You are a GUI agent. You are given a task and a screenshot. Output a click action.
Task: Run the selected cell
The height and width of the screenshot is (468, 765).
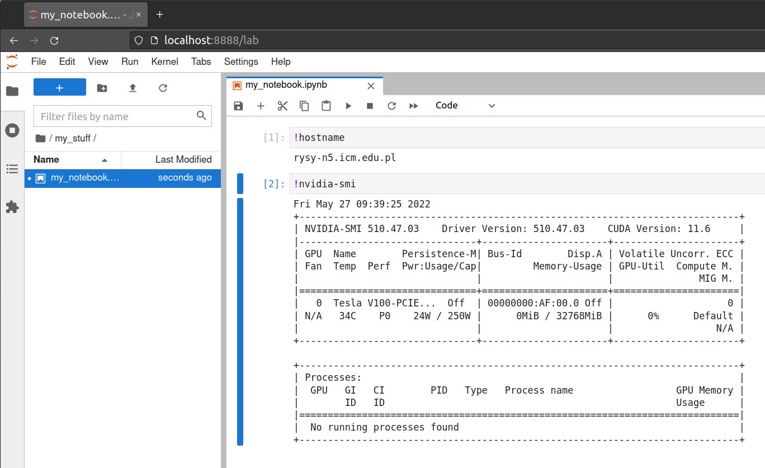pos(348,106)
